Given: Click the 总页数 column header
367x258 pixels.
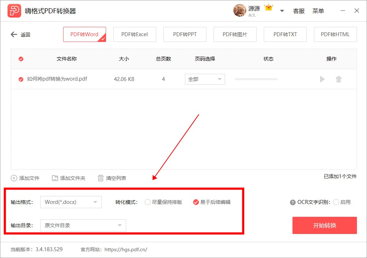Looking at the screenshot, I should (163, 59).
